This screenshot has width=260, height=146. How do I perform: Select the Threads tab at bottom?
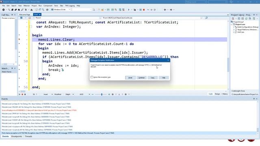pyautogui.click(x=28, y=136)
